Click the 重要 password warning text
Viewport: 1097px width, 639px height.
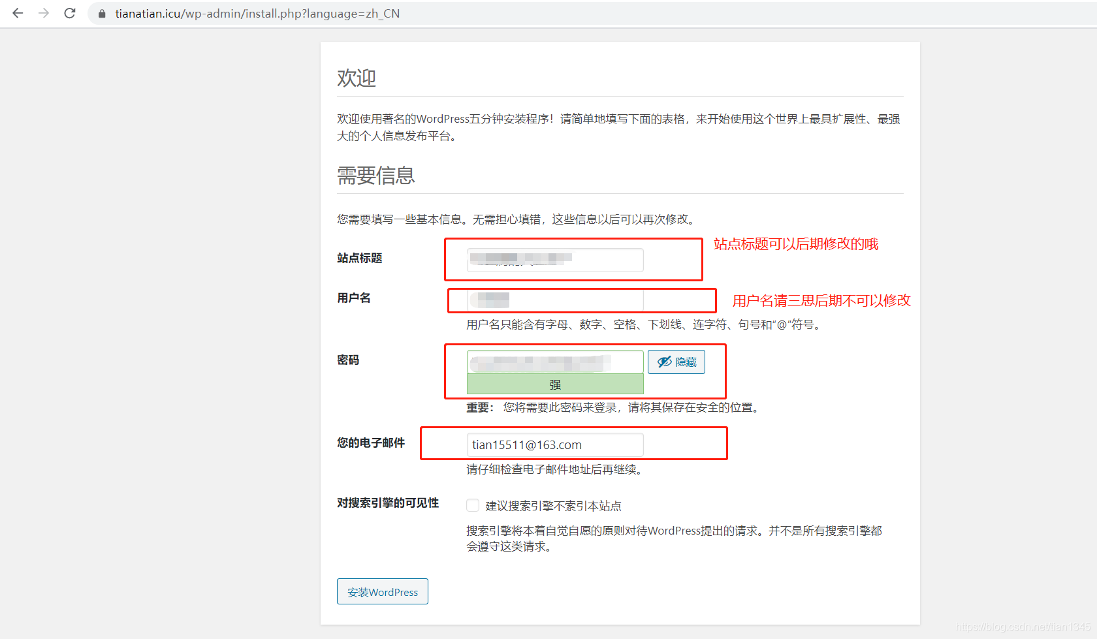[614, 407]
